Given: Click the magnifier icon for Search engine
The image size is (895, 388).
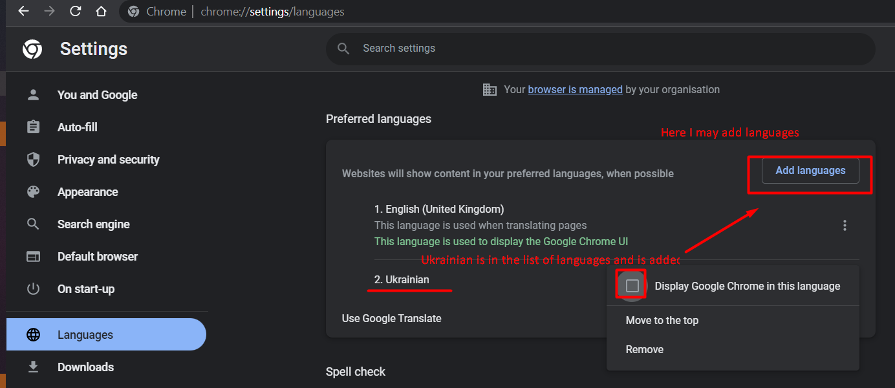Looking at the screenshot, I should click(x=33, y=224).
